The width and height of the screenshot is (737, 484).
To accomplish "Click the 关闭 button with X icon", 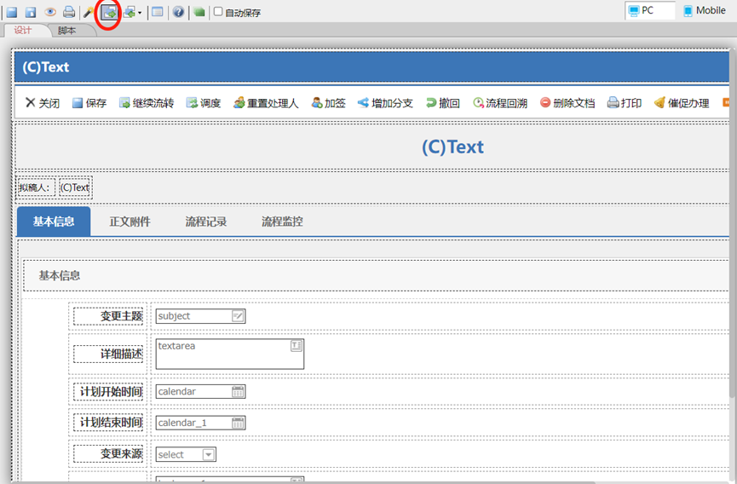I will point(43,103).
